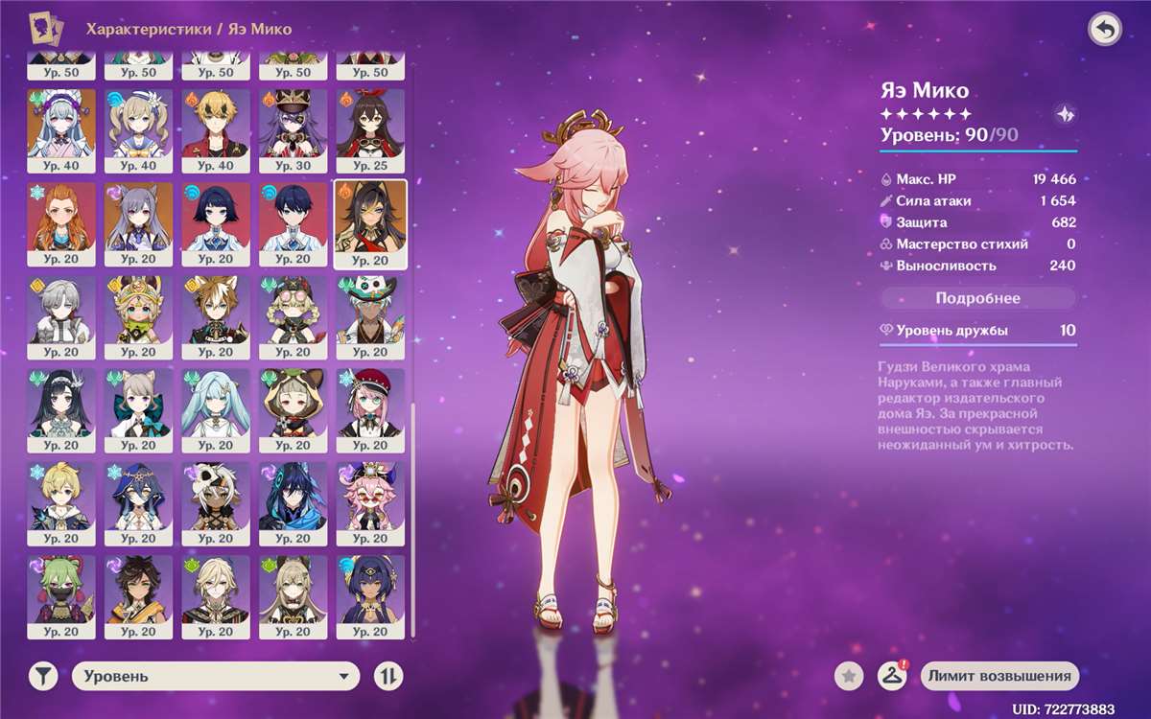
Task: Select highlighted Dehya pyro portrait
Action: click(x=370, y=225)
